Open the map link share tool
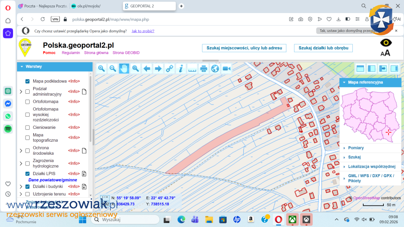This screenshot has height=227, width=404. (169, 69)
